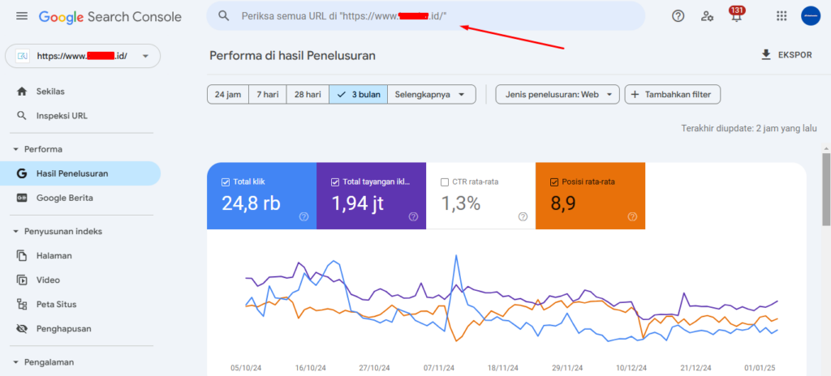Click Tambahkan filter button
Image resolution: width=831 pixels, height=376 pixels.
pyautogui.click(x=673, y=95)
